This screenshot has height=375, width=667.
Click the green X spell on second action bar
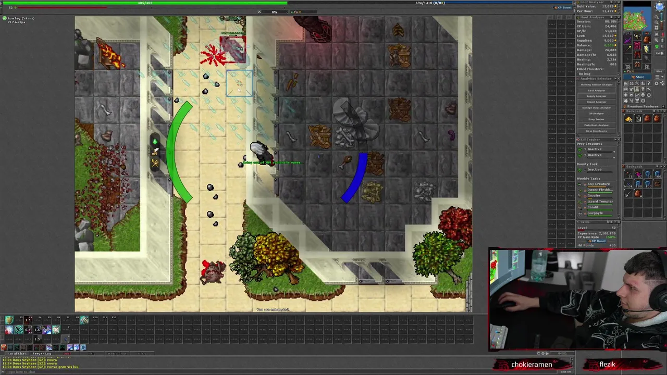pos(56,330)
